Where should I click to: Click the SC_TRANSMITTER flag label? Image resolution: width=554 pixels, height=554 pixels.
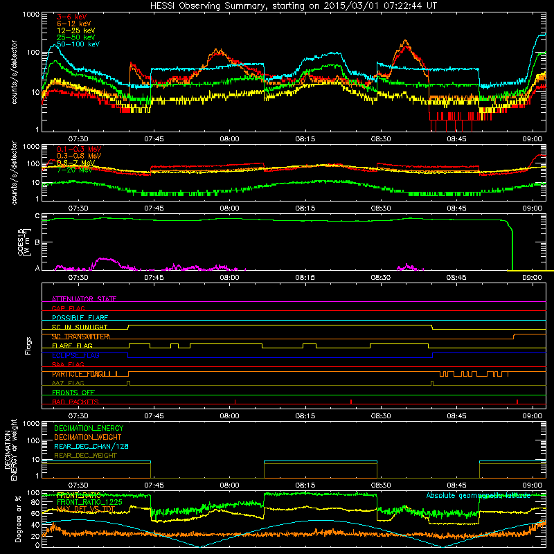point(80,337)
